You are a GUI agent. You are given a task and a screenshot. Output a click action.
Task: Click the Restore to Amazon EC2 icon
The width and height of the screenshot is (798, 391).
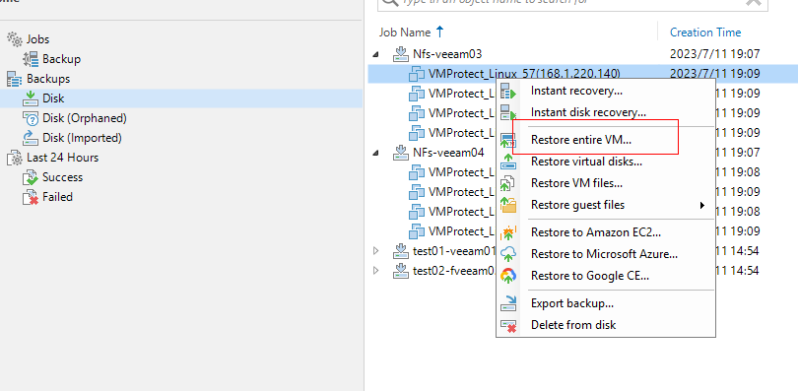coord(508,232)
